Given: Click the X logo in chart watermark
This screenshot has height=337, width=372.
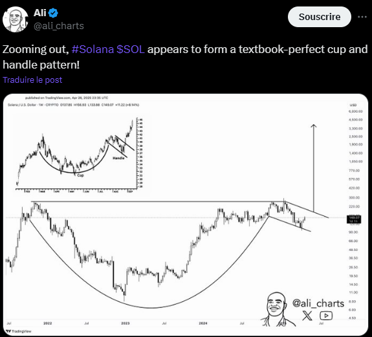Looking at the screenshot, I should tap(307, 316).
